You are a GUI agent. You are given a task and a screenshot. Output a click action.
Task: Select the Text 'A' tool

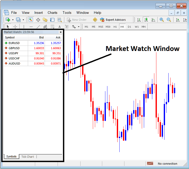59,27
